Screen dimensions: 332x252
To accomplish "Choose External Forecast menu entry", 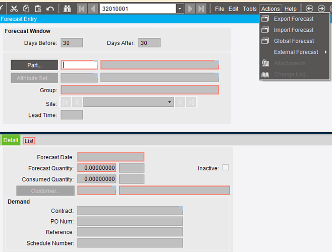I will pos(296,52).
